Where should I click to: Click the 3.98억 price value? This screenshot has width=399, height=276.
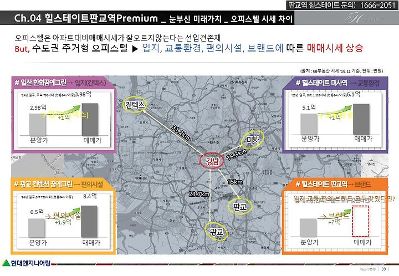pos(83,94)
